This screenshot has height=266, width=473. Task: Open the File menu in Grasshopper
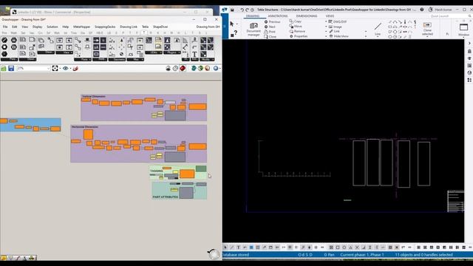pos(5,27)
